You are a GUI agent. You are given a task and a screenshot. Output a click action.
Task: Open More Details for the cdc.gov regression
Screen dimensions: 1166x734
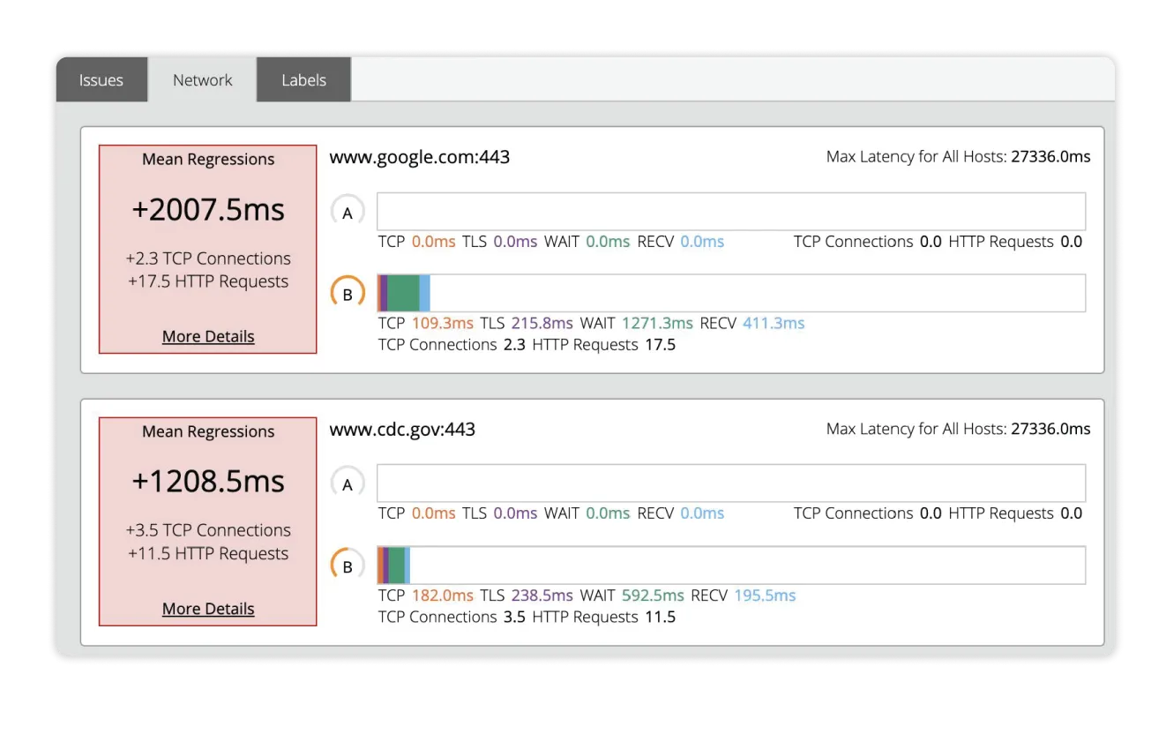click(x=207, y=608)
